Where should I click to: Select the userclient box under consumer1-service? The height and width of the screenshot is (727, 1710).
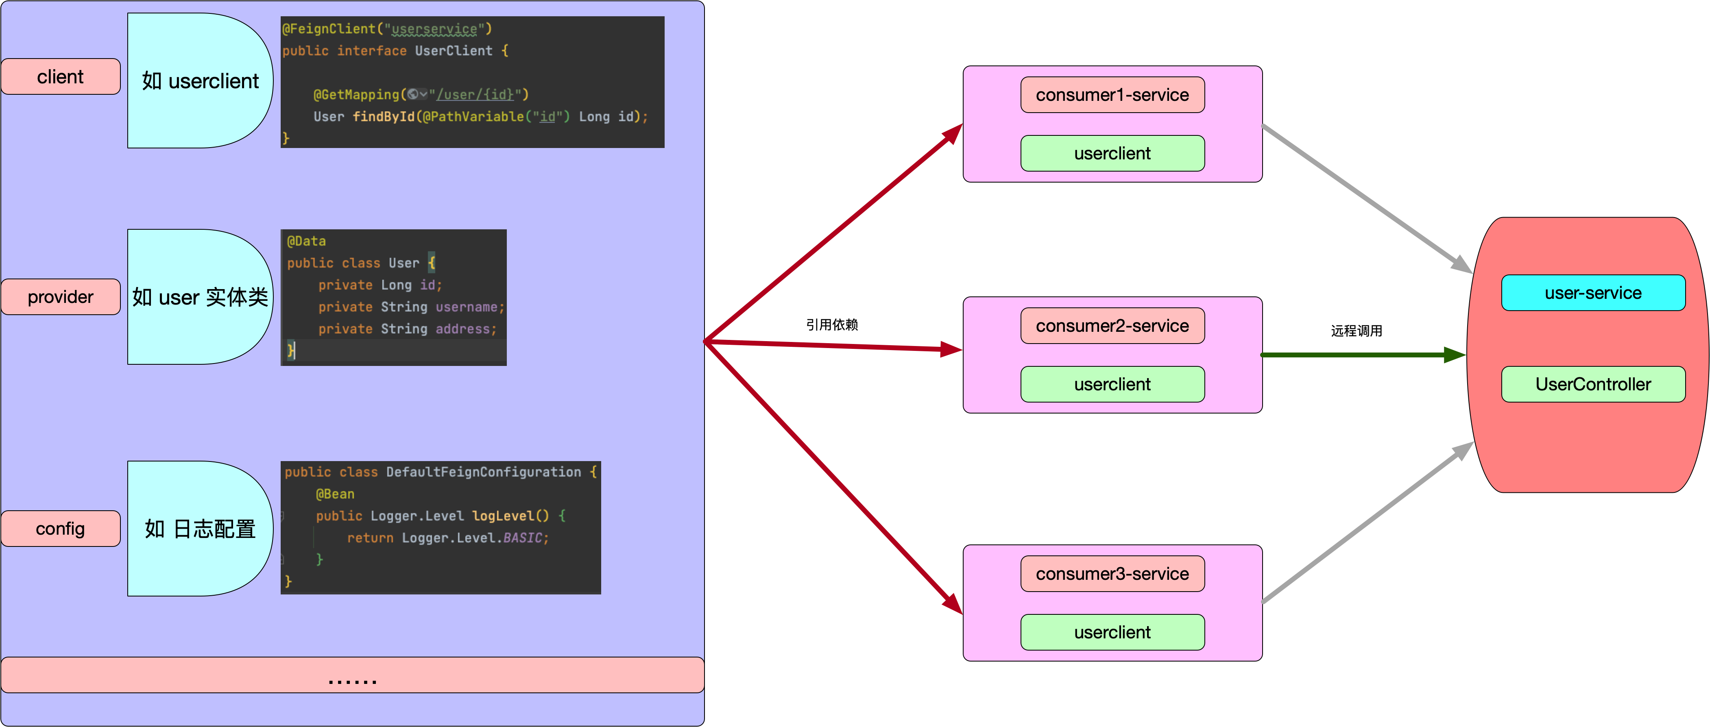pyautogui.click(x=1112, y=153)
